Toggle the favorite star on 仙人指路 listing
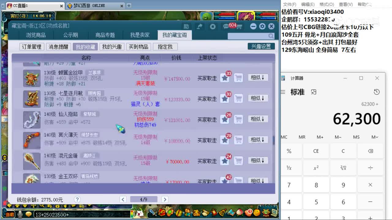 225,119
